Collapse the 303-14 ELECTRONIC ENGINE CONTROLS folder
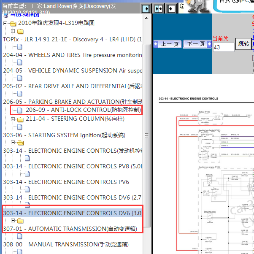 point(13,143)
